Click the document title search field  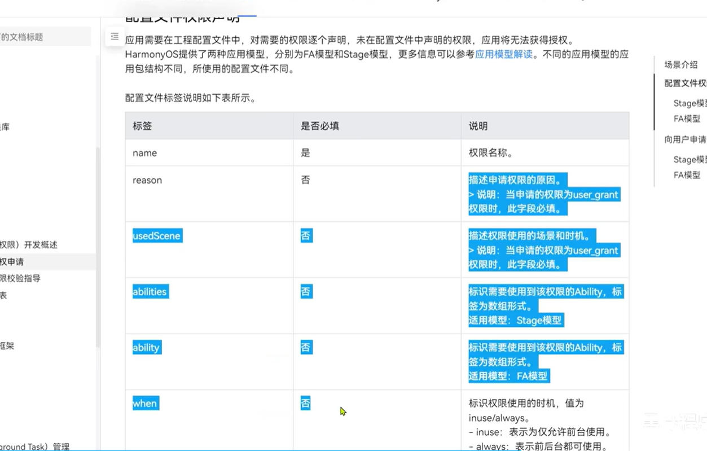(45, 37)
